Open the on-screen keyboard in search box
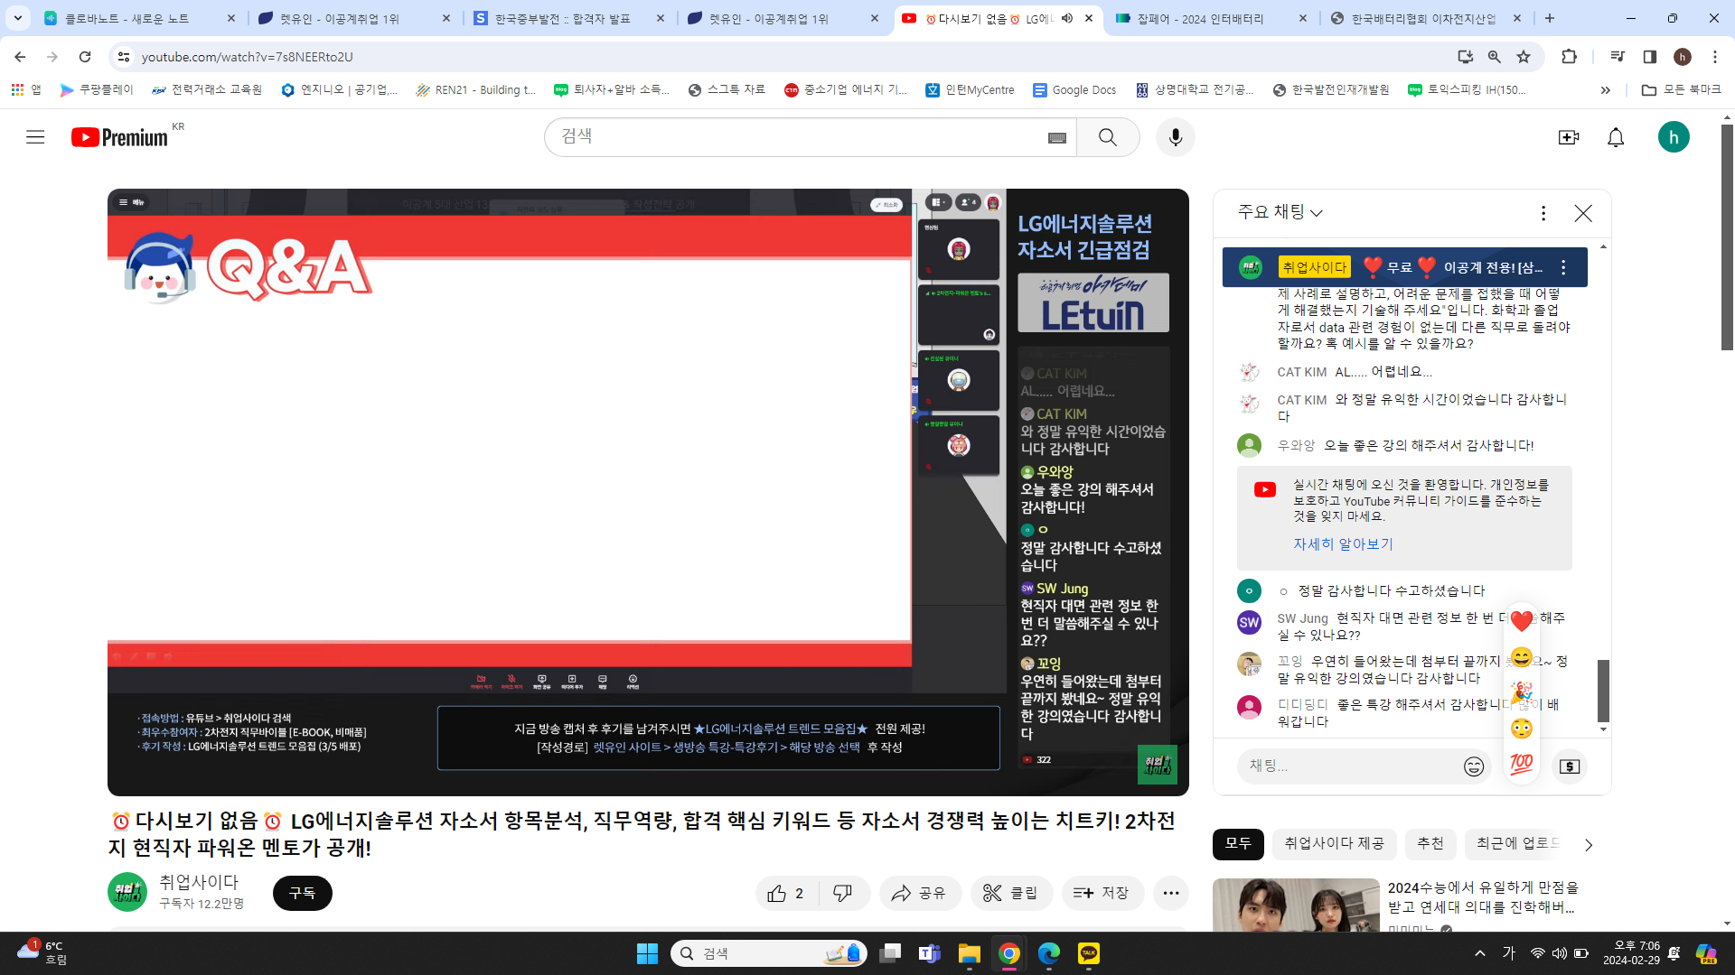This screenshot has width=1735, height=975. click(x=1056, y=137)
